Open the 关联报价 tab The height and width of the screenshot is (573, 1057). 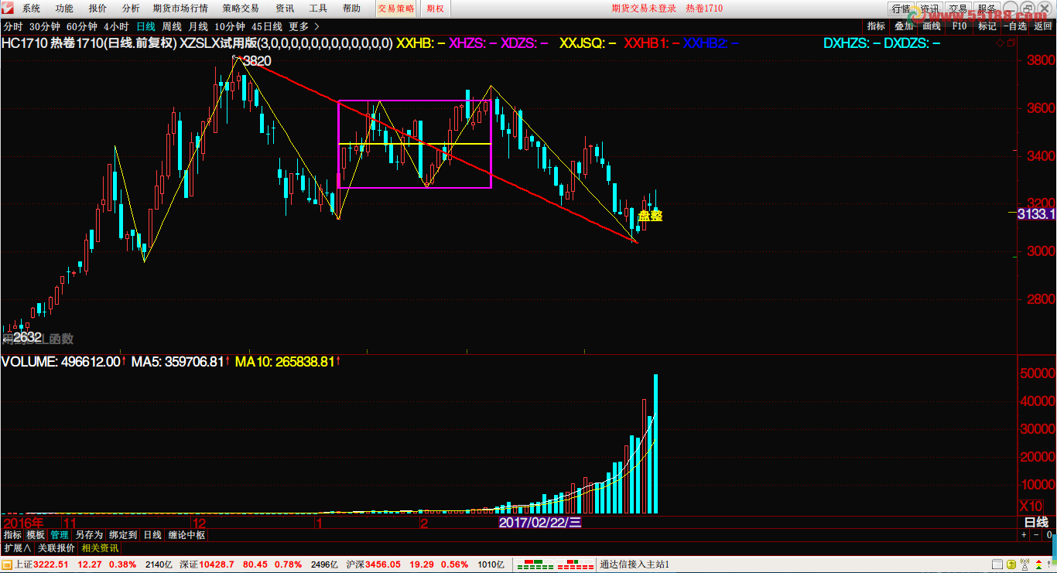[56, 548]
